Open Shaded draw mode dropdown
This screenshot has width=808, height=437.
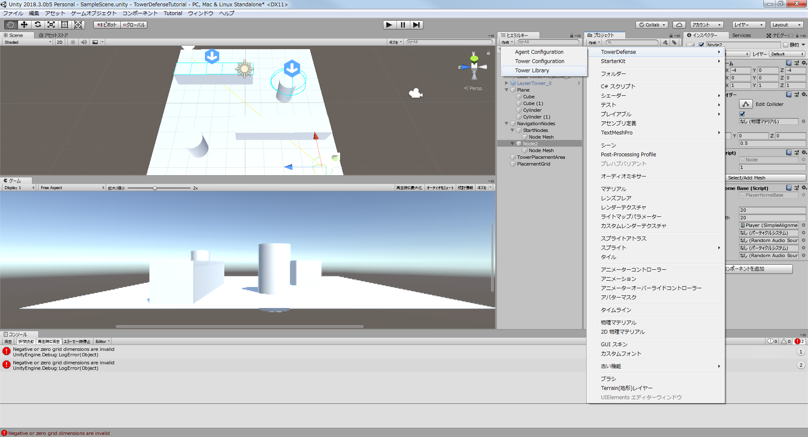(28, 42)
